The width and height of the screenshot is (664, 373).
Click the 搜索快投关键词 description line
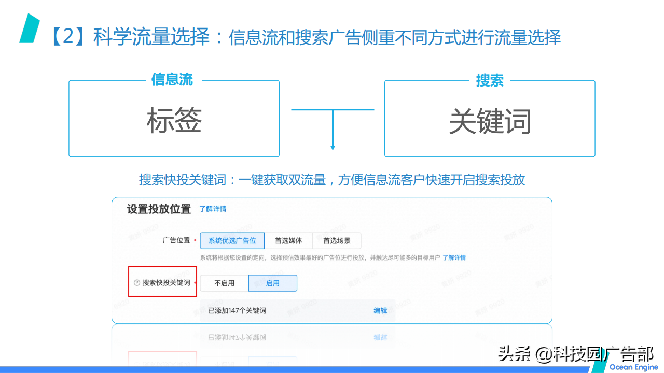[332, 180]
